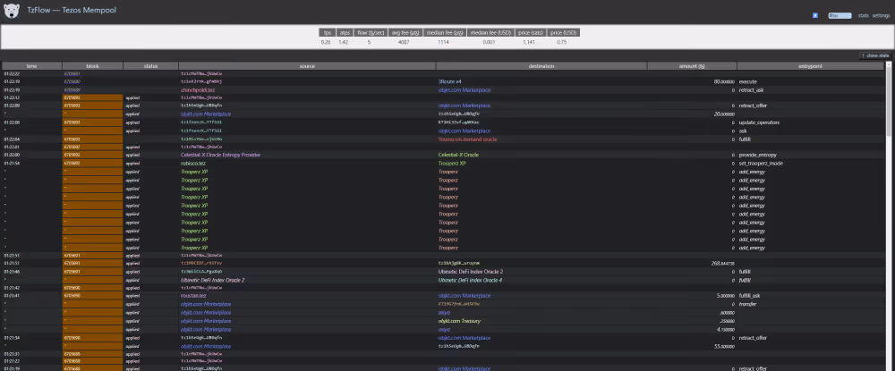Click the destination column header

pos(541,66)
